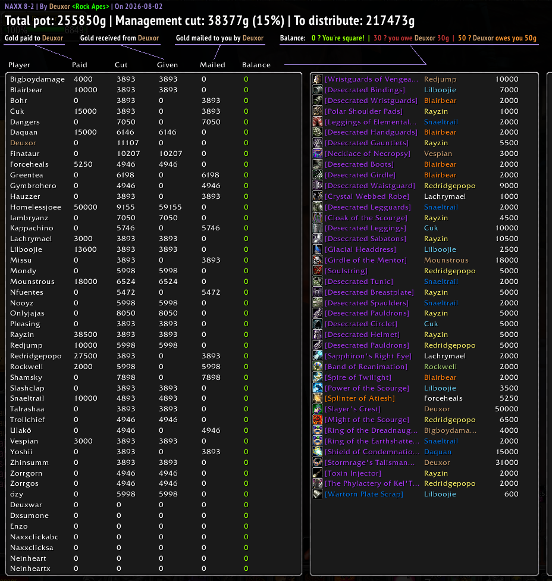Screen dimensions: 552x581
Task: Click the 7898 mailed value for Shamsky
Action: point(211,377)
